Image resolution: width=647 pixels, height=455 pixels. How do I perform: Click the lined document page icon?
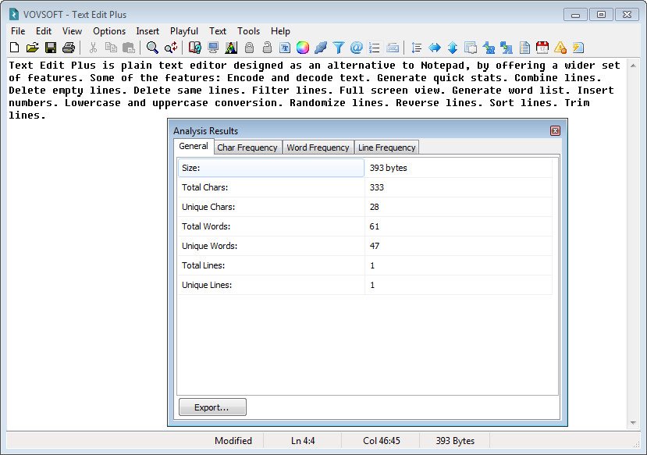(x=524, y=48)
